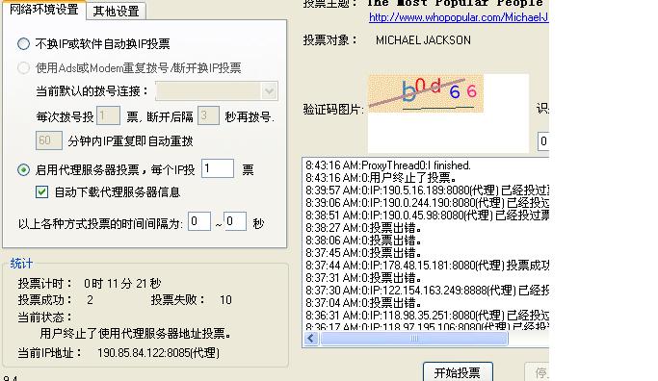The height and width of the screenshot is (381, 658).
Task: Select log entry with IP 118.98.35.251:8080
Action: 427,316
